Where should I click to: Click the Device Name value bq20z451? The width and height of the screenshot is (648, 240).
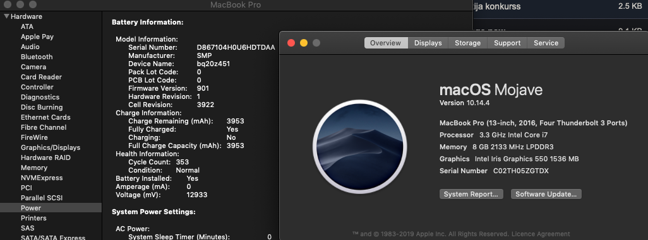coord(213,64)
